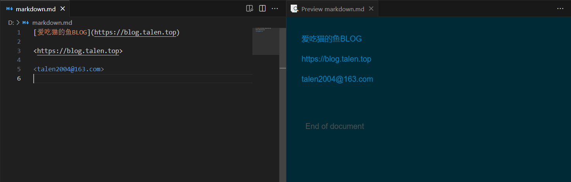This screenshot has height=182, width=571.
Task: Place cursor on empty line 6
Action: pyautogui.click(x=116, y=79)
